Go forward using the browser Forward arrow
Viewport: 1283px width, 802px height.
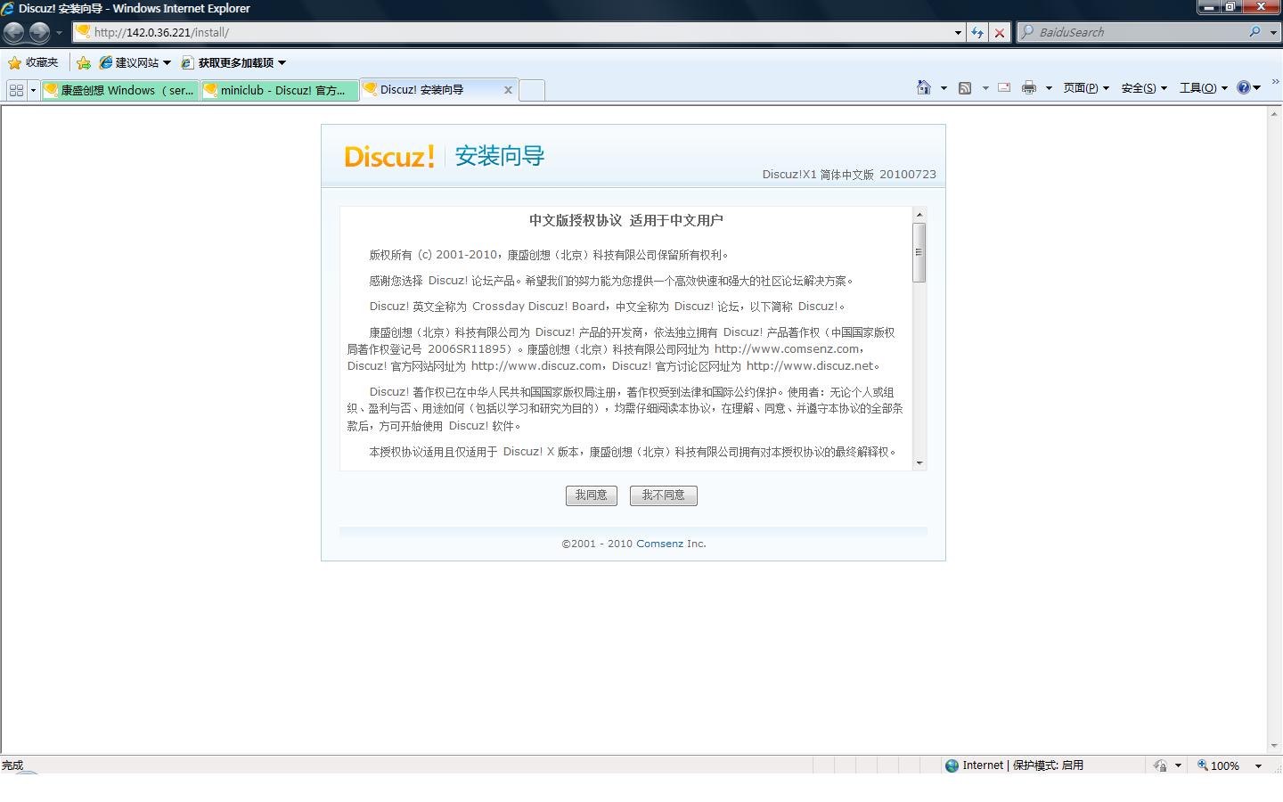[x=39, y=33]
